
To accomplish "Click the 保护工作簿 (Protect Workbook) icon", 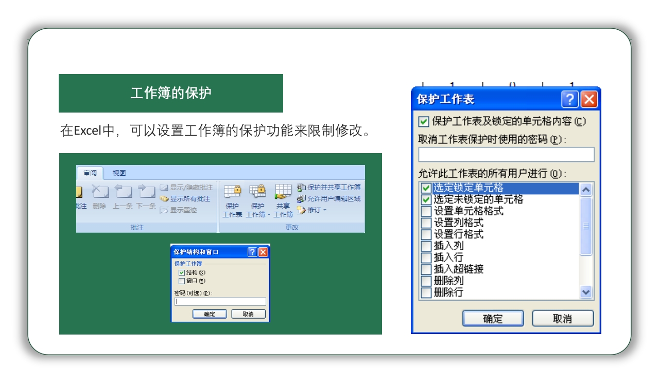I will [257, 191].
